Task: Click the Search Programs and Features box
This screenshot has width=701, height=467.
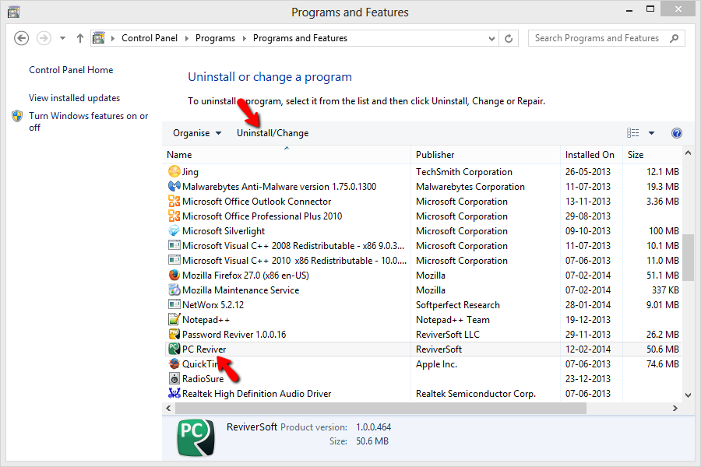Action: click(597, 38)
